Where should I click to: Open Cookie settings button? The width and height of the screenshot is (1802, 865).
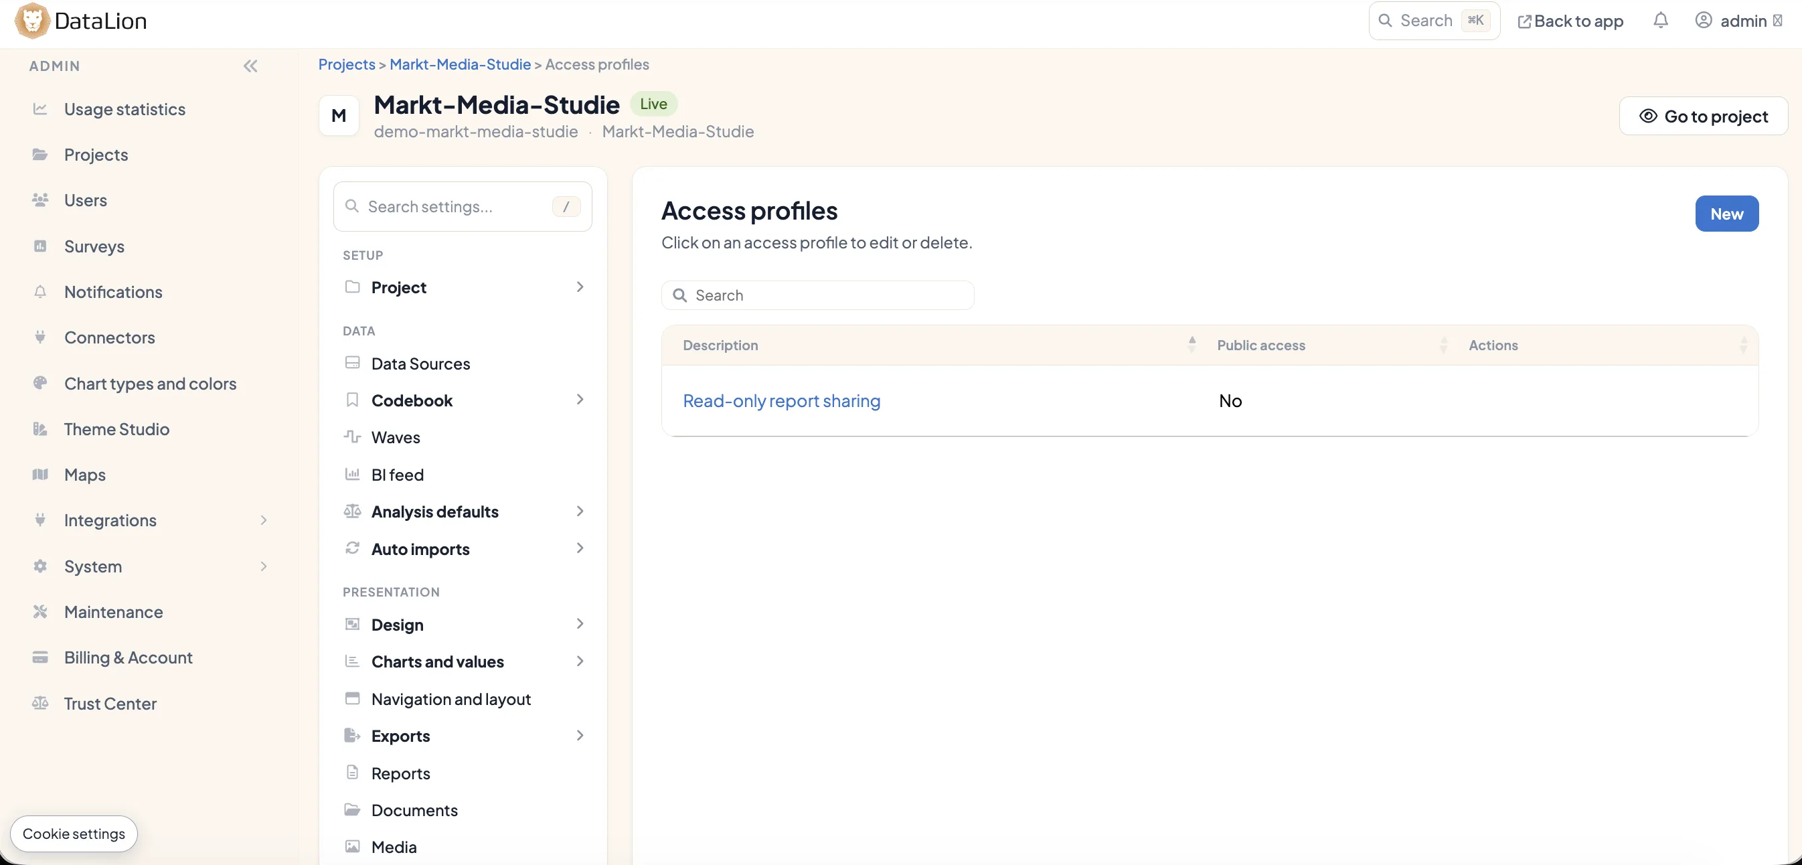(x=74, y=834)
